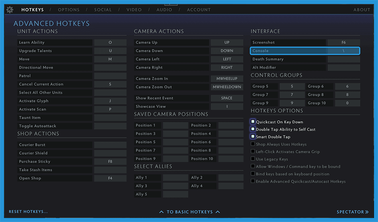Click the Courier Shield label

pyautogui.click(x=33, y=153)
